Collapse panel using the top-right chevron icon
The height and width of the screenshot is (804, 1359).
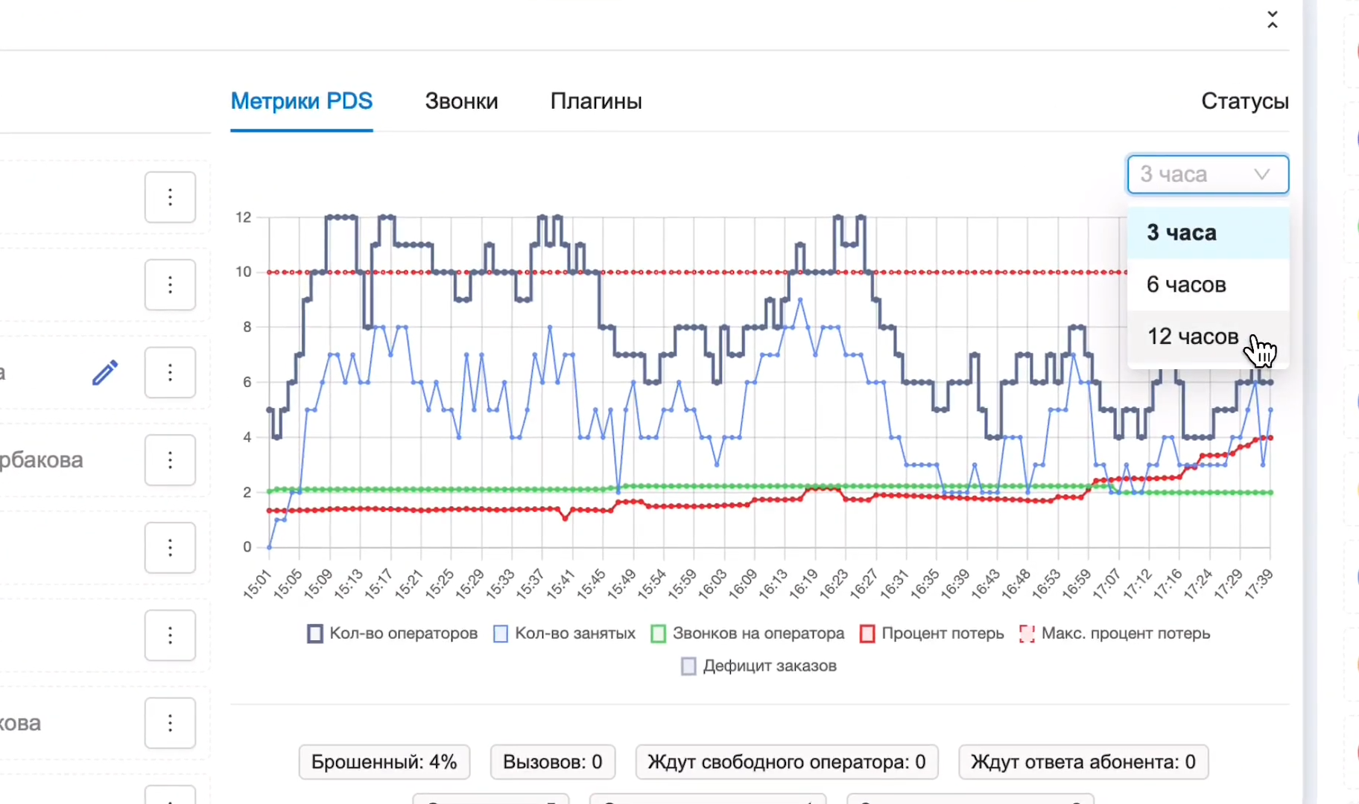(1273, 20)
